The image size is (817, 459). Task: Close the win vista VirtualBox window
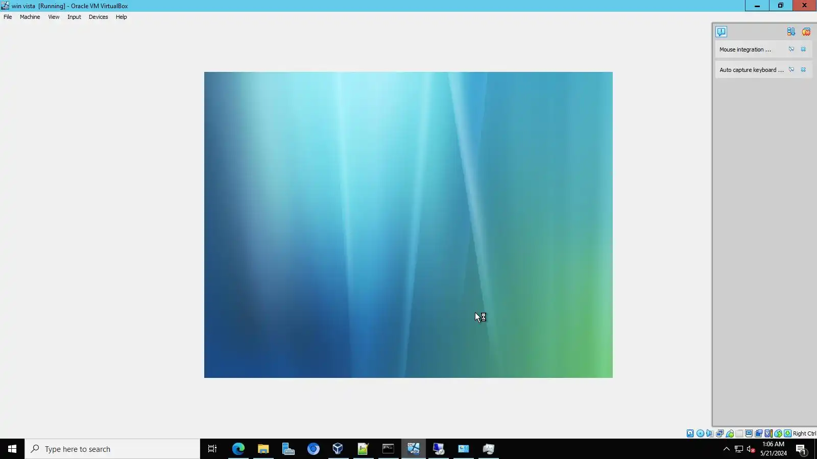coord(805,6)
